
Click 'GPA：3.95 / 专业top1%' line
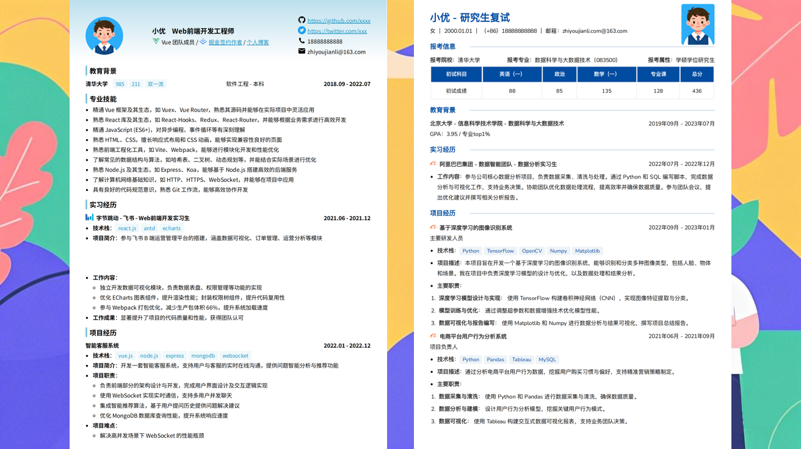[460, 134]
